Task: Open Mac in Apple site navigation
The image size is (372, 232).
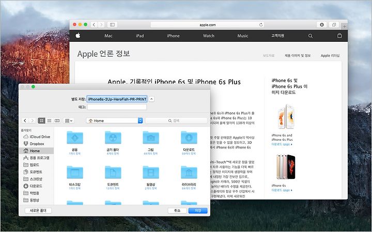Action: pos(108,36)
